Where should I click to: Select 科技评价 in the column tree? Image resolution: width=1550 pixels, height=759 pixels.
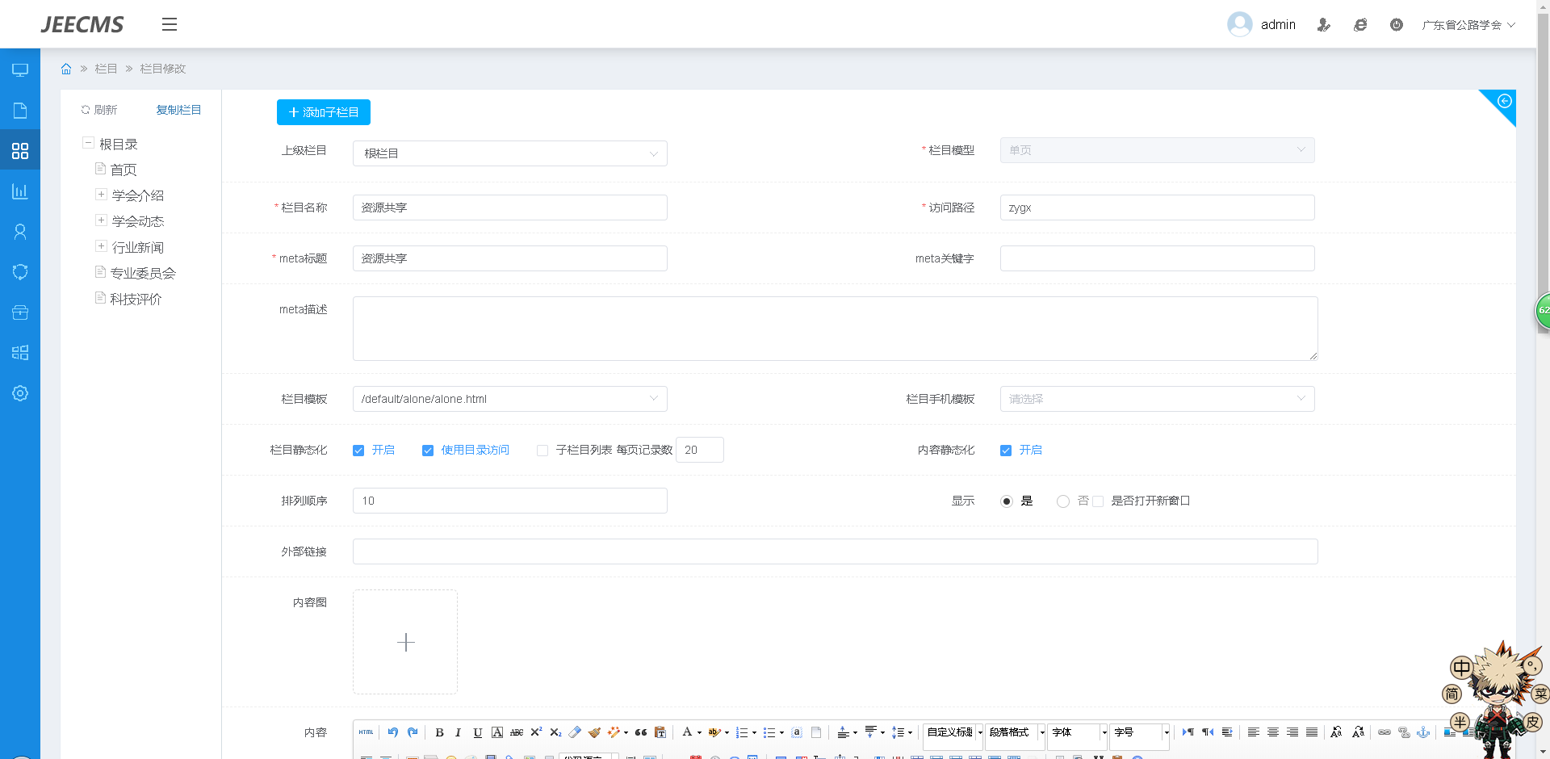tap(136, 299)
